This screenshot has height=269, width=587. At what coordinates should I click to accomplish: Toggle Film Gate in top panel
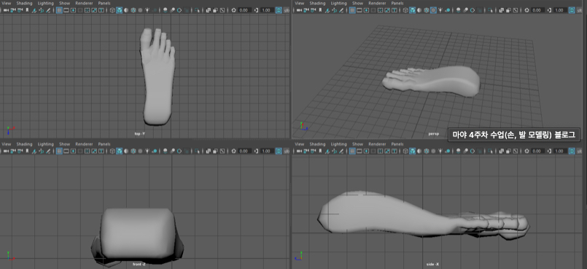tap(66, 10)
